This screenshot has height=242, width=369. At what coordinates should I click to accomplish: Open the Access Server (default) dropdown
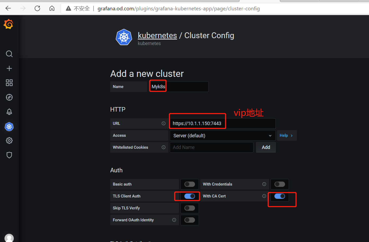223,135
